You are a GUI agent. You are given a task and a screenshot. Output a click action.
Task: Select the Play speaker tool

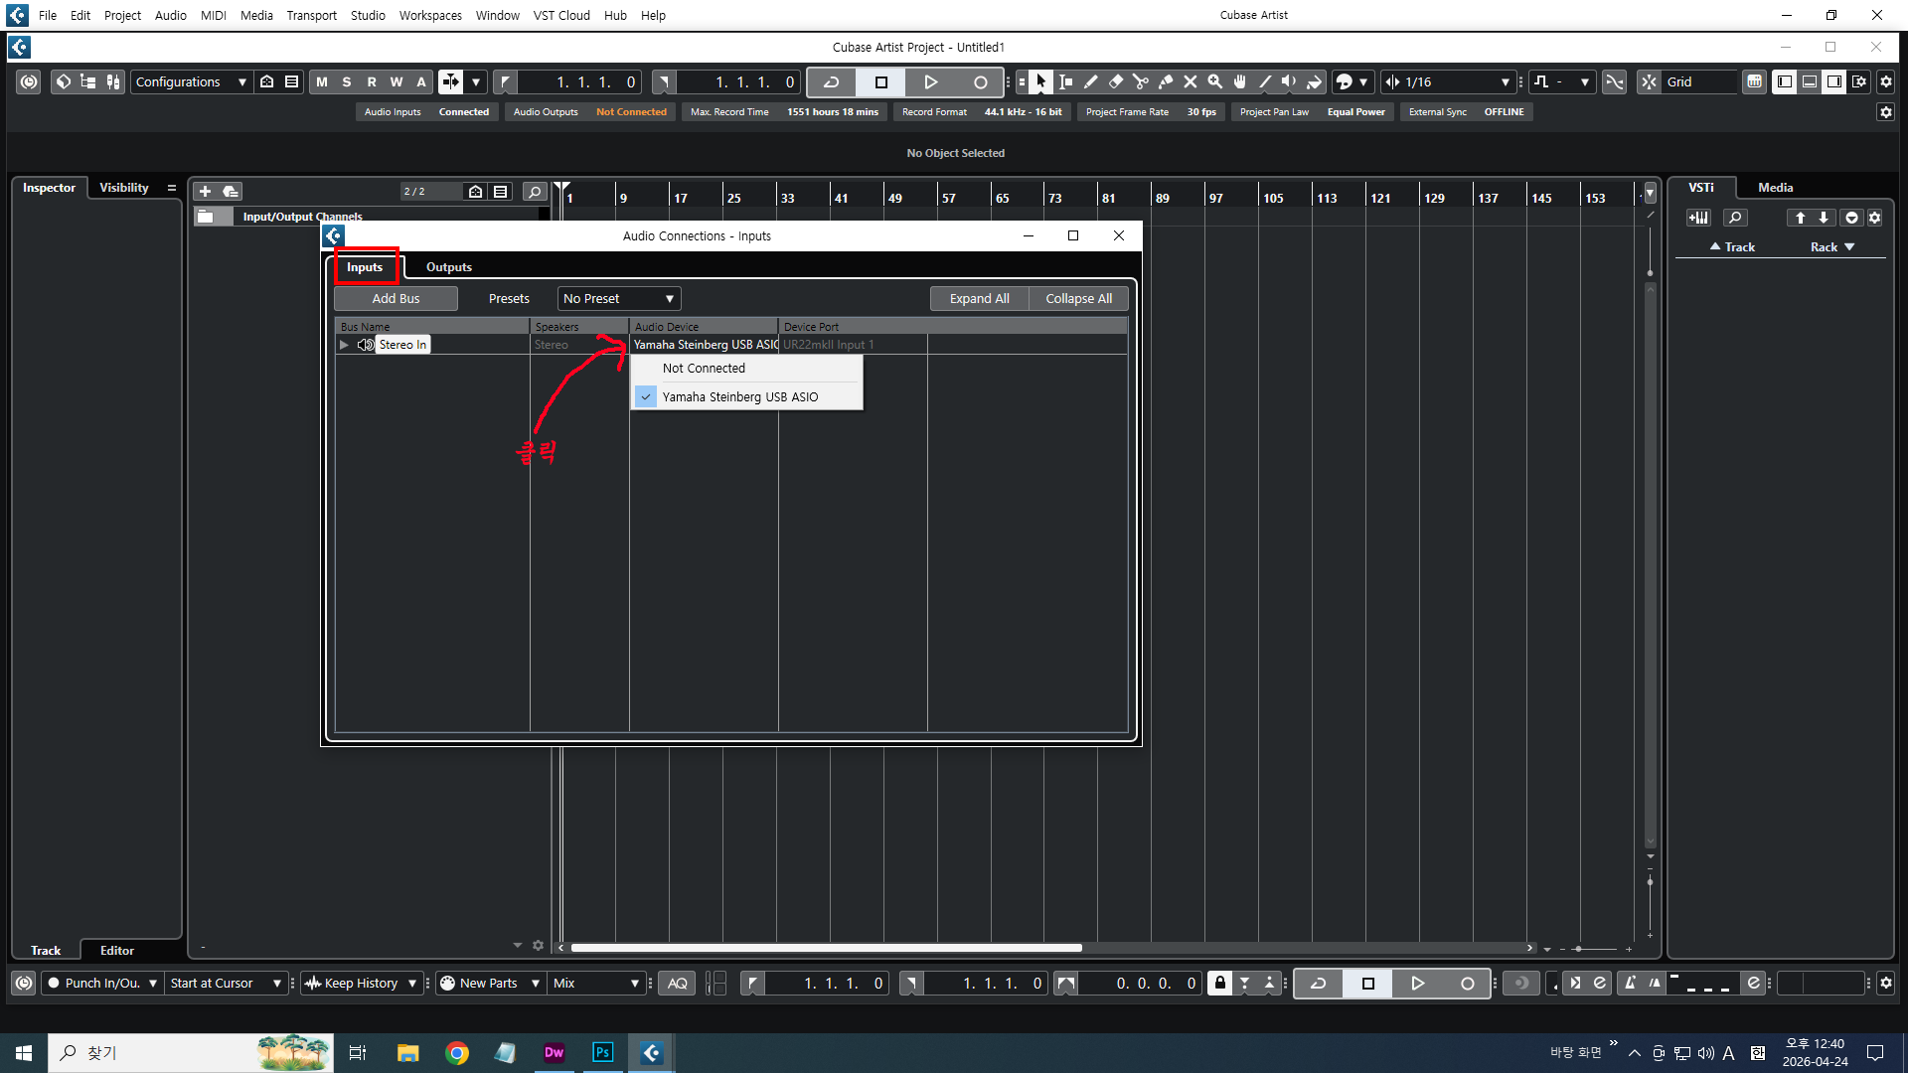click(x=1289, y=81)
